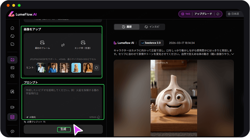This screenshot has height=140, width=250.
Task: Open the home icon in sidebar
Action: coord(12,28)
